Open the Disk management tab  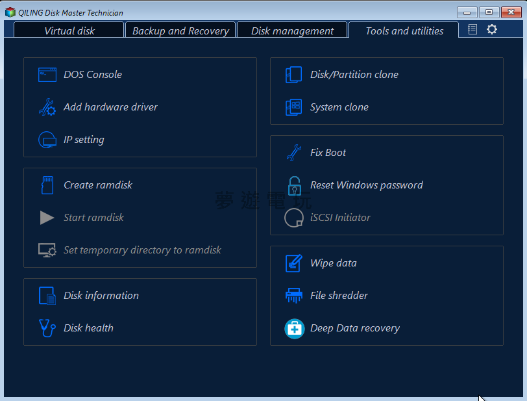[292, 31]
